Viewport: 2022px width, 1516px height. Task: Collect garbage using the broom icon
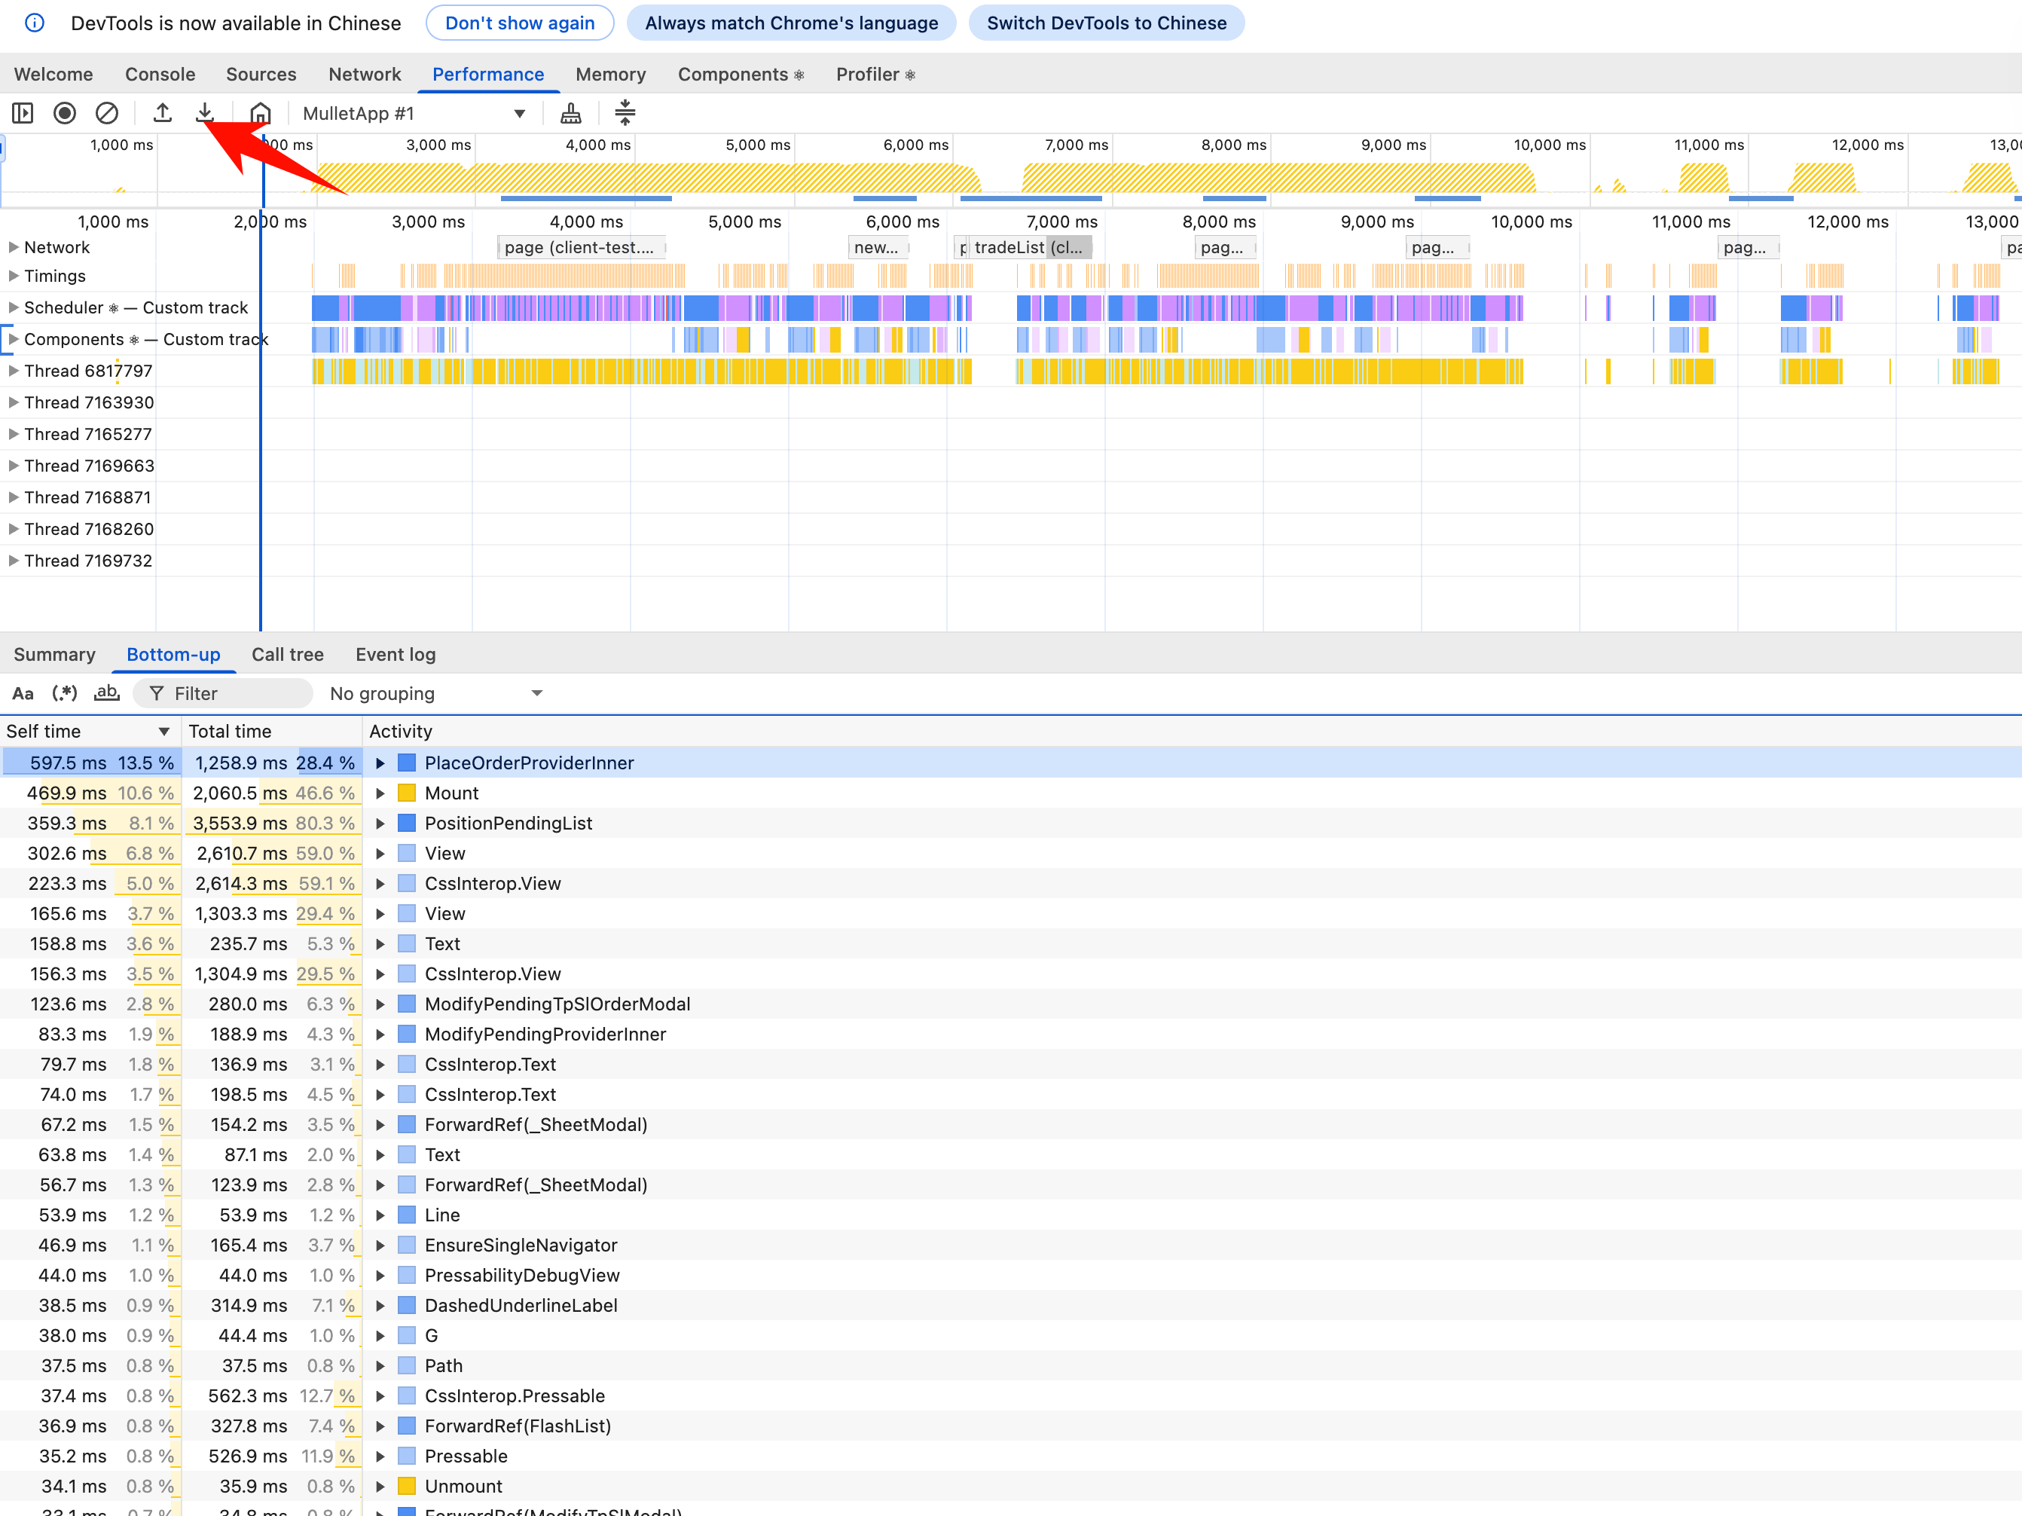(570, 113)
